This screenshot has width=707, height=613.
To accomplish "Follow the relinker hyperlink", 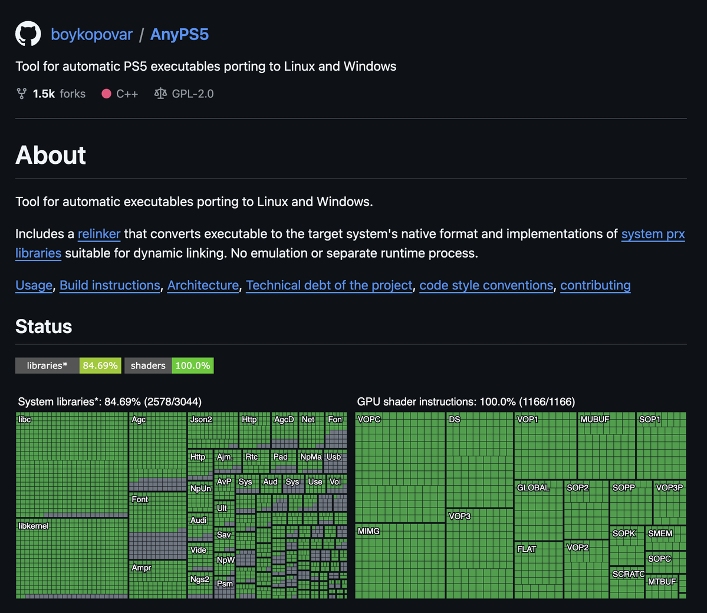I will click(x=98, y=234).
